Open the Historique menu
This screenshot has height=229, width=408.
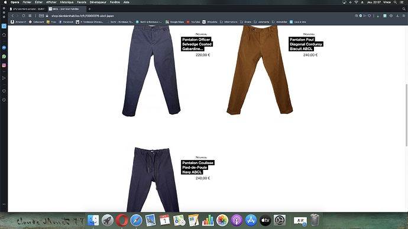pos(67,2)
